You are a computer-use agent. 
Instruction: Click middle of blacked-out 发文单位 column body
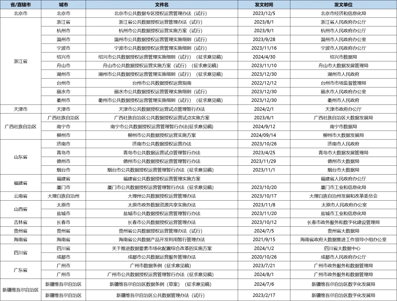(343, 154)
